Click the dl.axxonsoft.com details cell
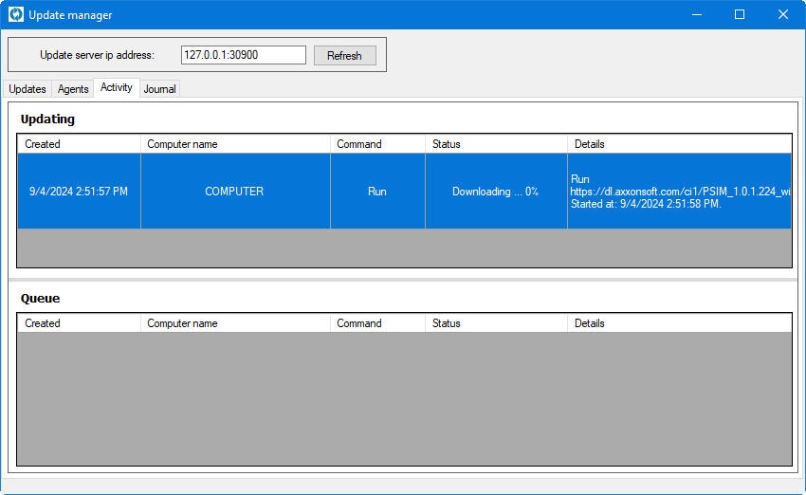This screenshot has width=806, height=495. (x=678, y=192)
